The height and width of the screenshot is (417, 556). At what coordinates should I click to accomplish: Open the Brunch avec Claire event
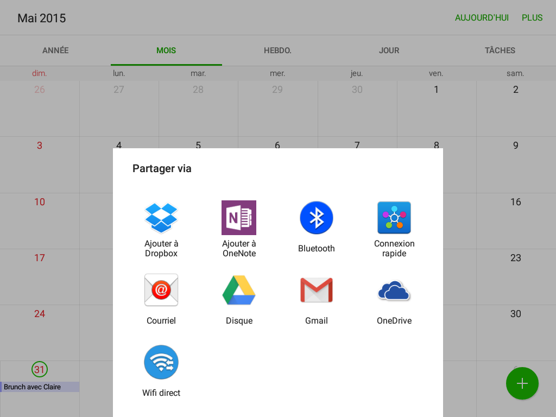click(40, 387)
